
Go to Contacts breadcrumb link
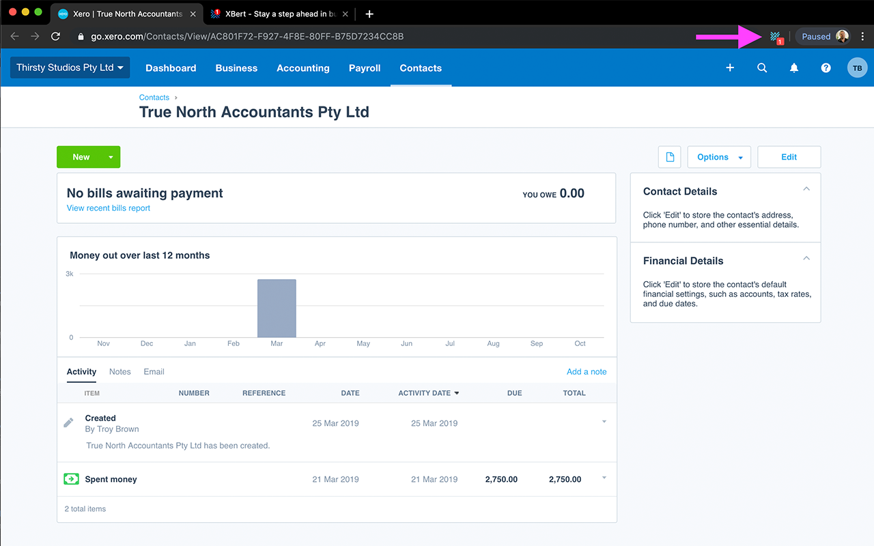(154, 98)
